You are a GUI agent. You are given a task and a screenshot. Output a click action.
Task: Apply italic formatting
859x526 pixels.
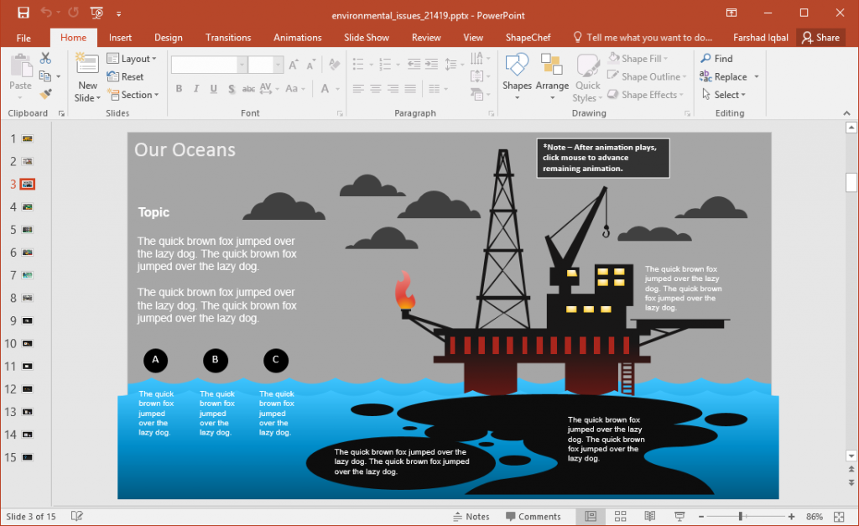coord(195,88)
